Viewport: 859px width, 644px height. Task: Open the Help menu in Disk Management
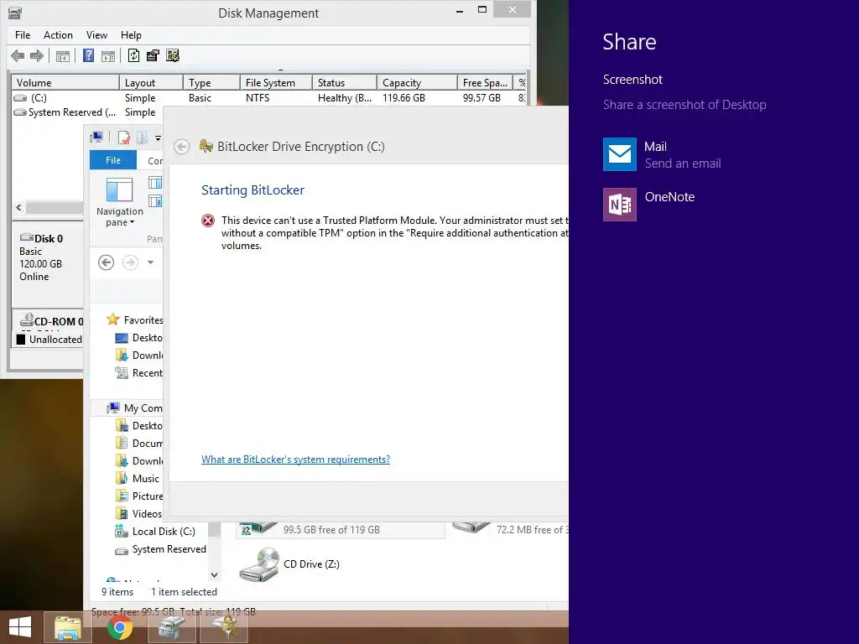[x=131, y=35]
